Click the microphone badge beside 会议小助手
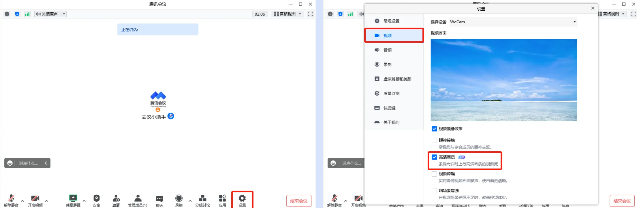 [x=171, y=116]
